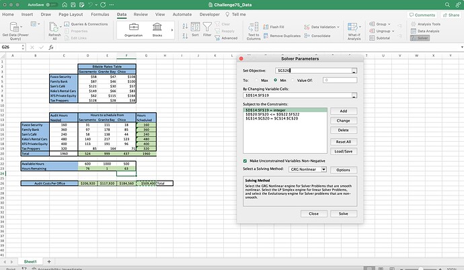Open the Get Data dropdown arrow
This screenshot has width=464, height=270.
[x=21, y=27]
